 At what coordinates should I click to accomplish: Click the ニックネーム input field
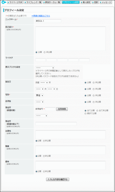point(48,21)
